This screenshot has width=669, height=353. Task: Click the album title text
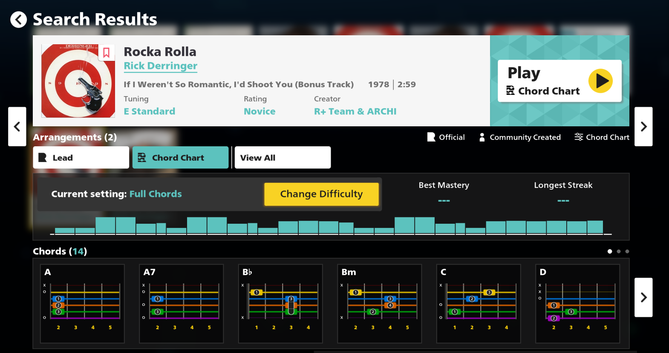pyautogui.click(x=239, y=84)
